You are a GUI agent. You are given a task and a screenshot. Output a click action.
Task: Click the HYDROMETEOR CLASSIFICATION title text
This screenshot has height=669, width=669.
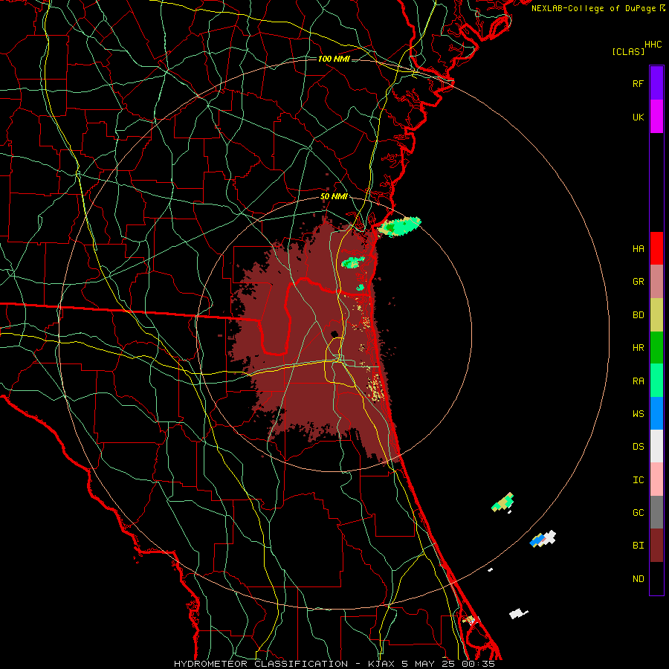coord(261,664)
